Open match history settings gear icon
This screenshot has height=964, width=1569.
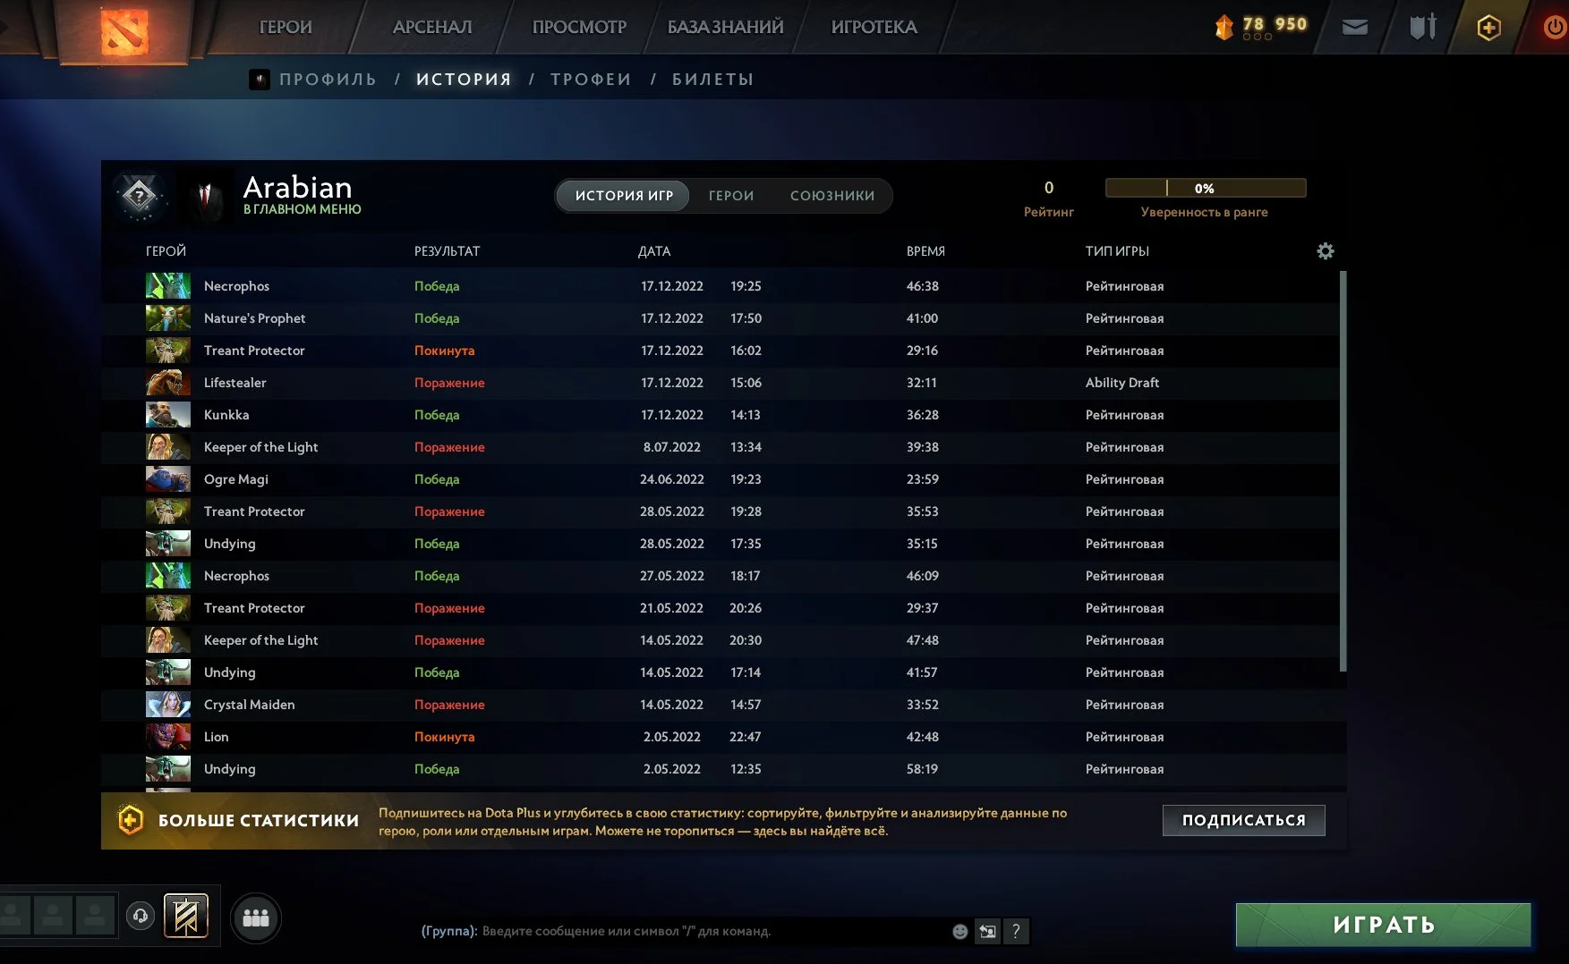pyautogui.click(x=1326, y=251)
